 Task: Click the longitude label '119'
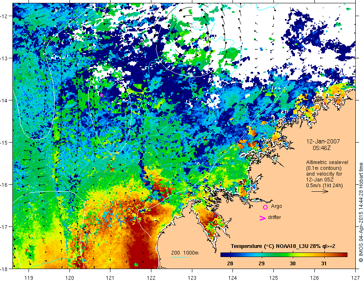29,278
